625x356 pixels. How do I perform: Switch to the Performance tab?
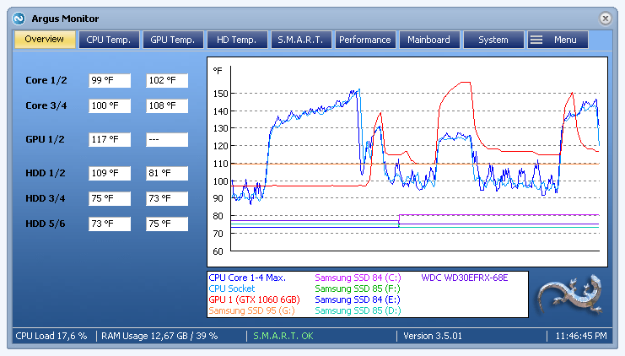pos(365,40)
